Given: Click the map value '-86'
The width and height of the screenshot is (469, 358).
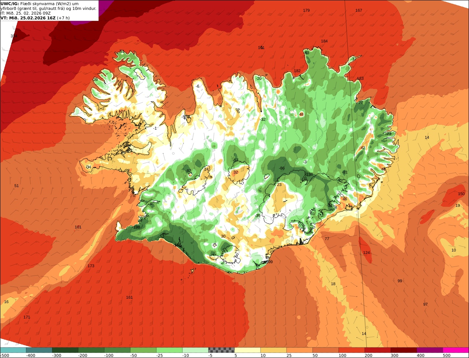Looking at the screenshot, I should pyautogui.click(x=281, y=168).
